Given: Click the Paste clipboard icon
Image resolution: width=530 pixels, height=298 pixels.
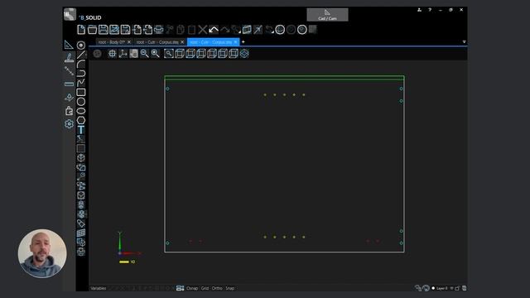Looking at the screenshot, I should (191, 30).
